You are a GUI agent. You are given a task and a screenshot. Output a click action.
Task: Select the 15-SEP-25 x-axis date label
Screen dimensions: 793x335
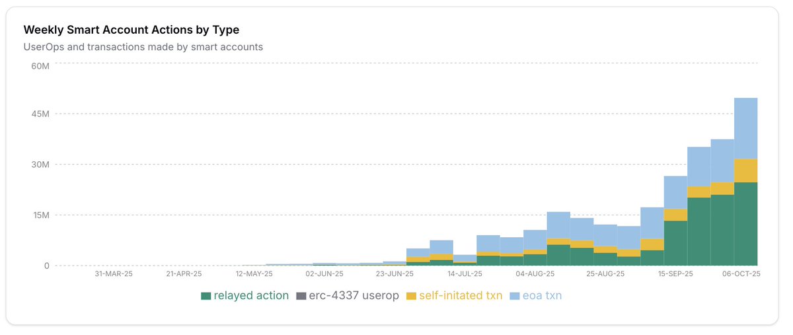click(x=674, y=274)
